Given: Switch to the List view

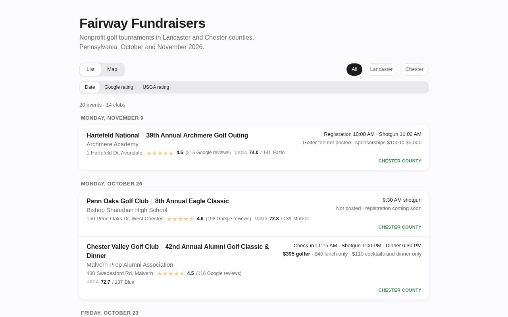Looking at the screenshot, I should point(90,69).
